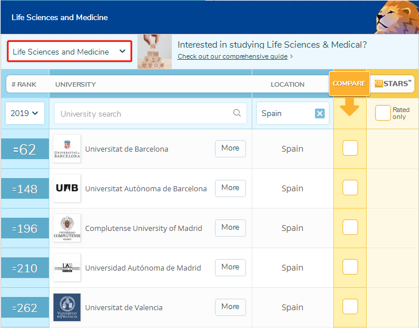Check compare box for Universitat de Valencia
419x328 pixels.
coord(350,306)
